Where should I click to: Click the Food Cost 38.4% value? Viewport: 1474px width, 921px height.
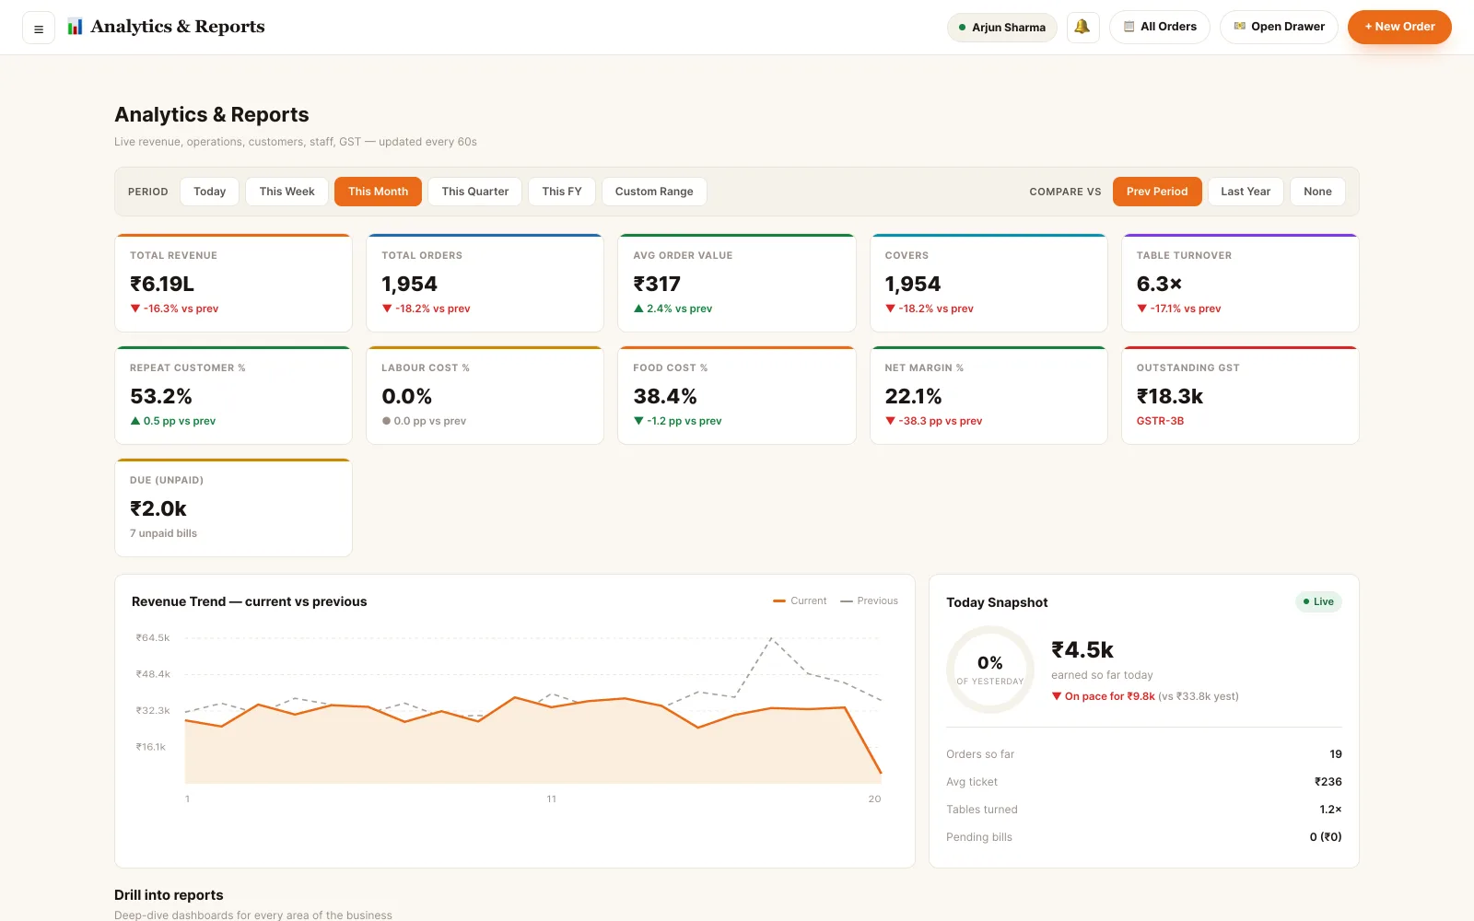[665, 396]
